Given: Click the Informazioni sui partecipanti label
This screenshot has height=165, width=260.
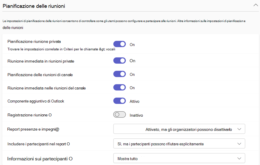Looking at the screenshot, I should 40,159.
